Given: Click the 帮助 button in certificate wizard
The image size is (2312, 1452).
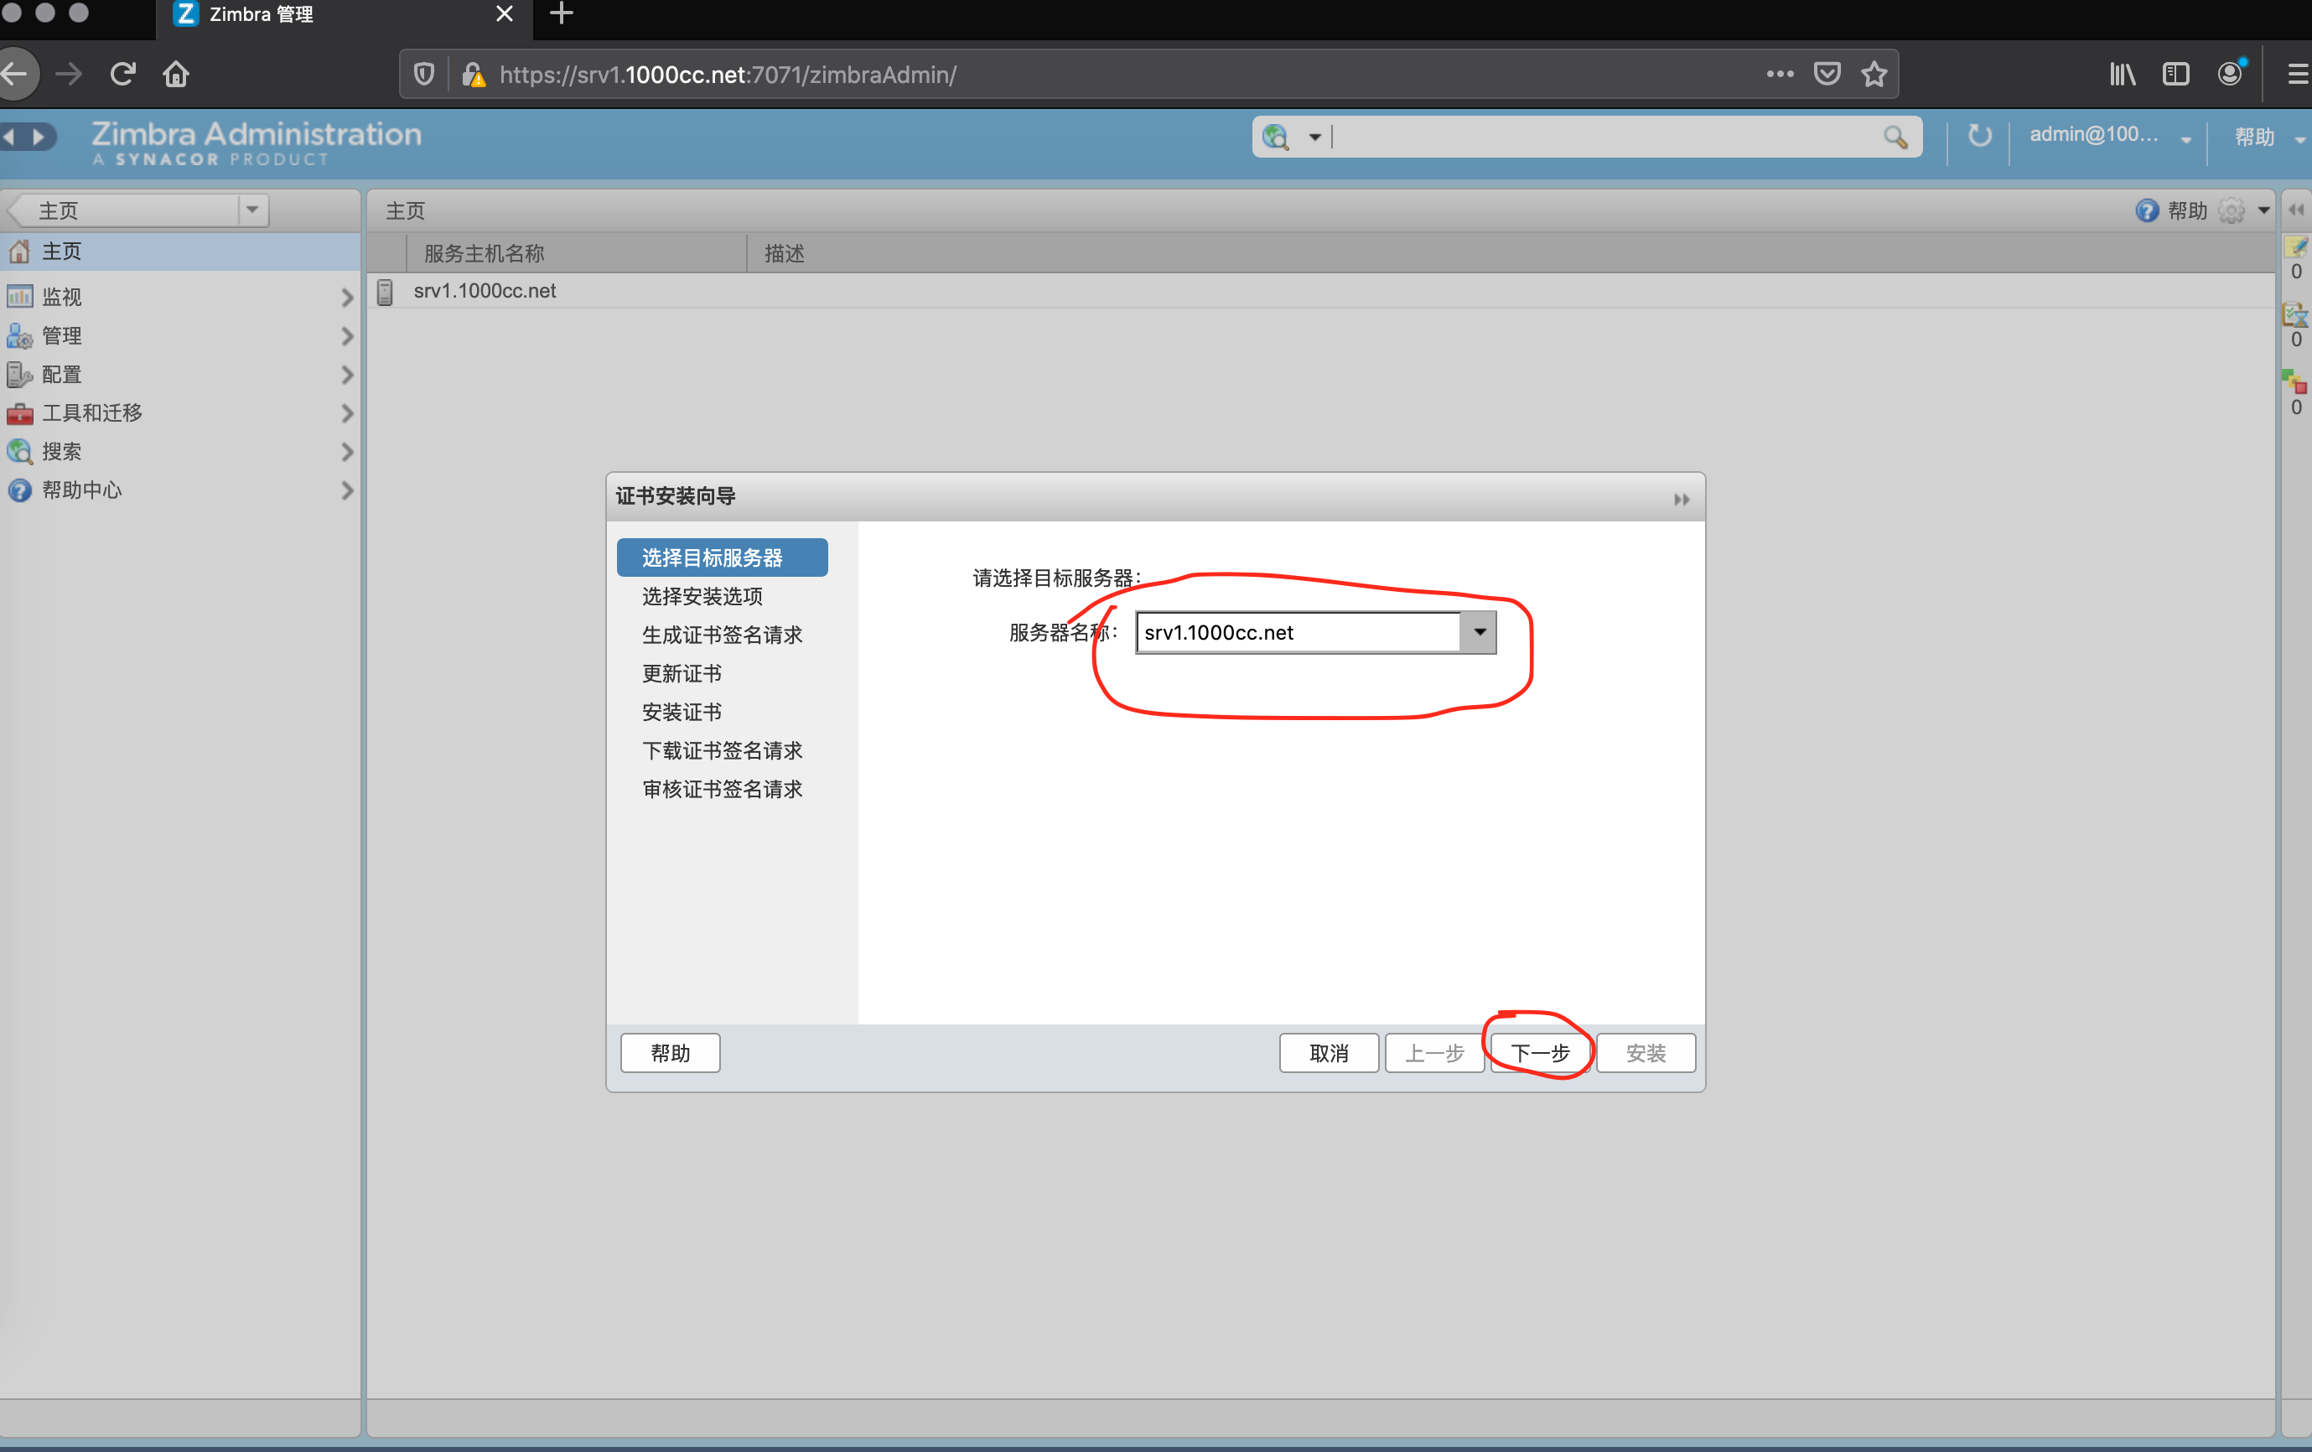Looking at the screenshot, I should point(670,1052).
